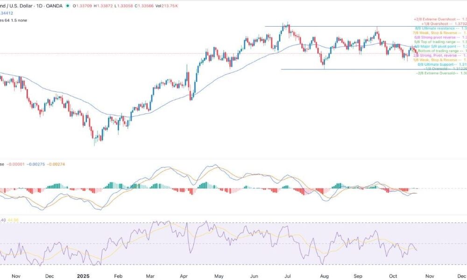The width and height of the screenshot is (467, 280).
Task: Click the 6/8 Strong pivot reverse label
Action: click(x=439, y=37)
